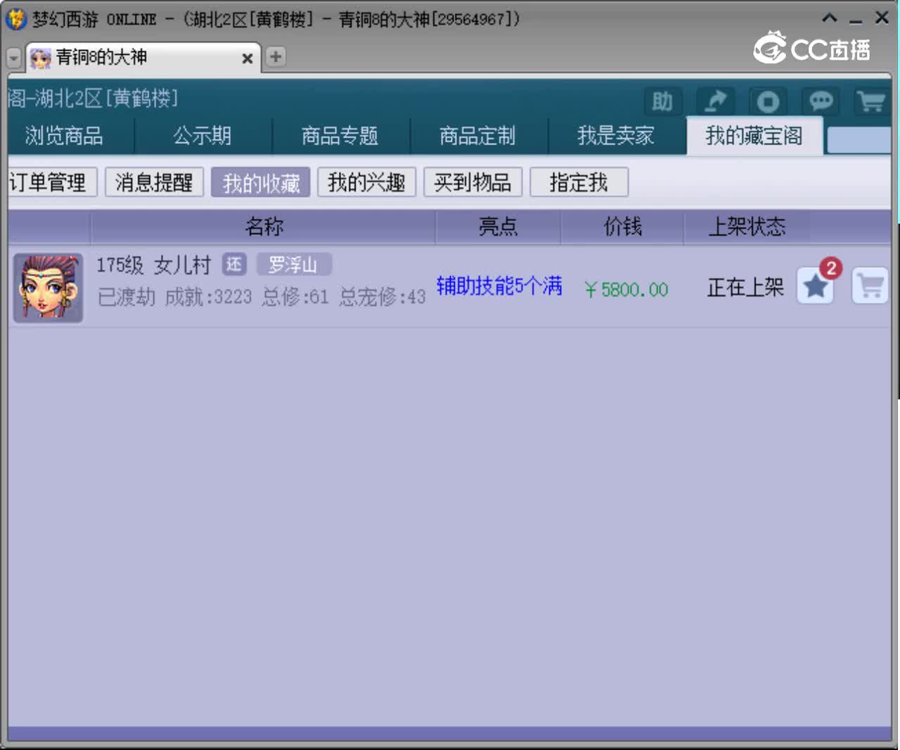Click the 名称 column header
Viewport: 900px width, 750px height.
pyautogui.click(x=264, y=227)
